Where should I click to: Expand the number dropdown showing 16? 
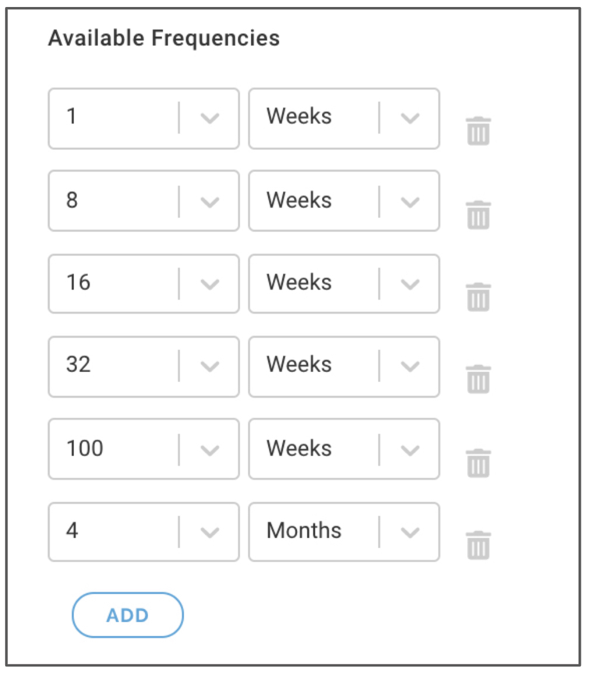[x=144, y=283]
